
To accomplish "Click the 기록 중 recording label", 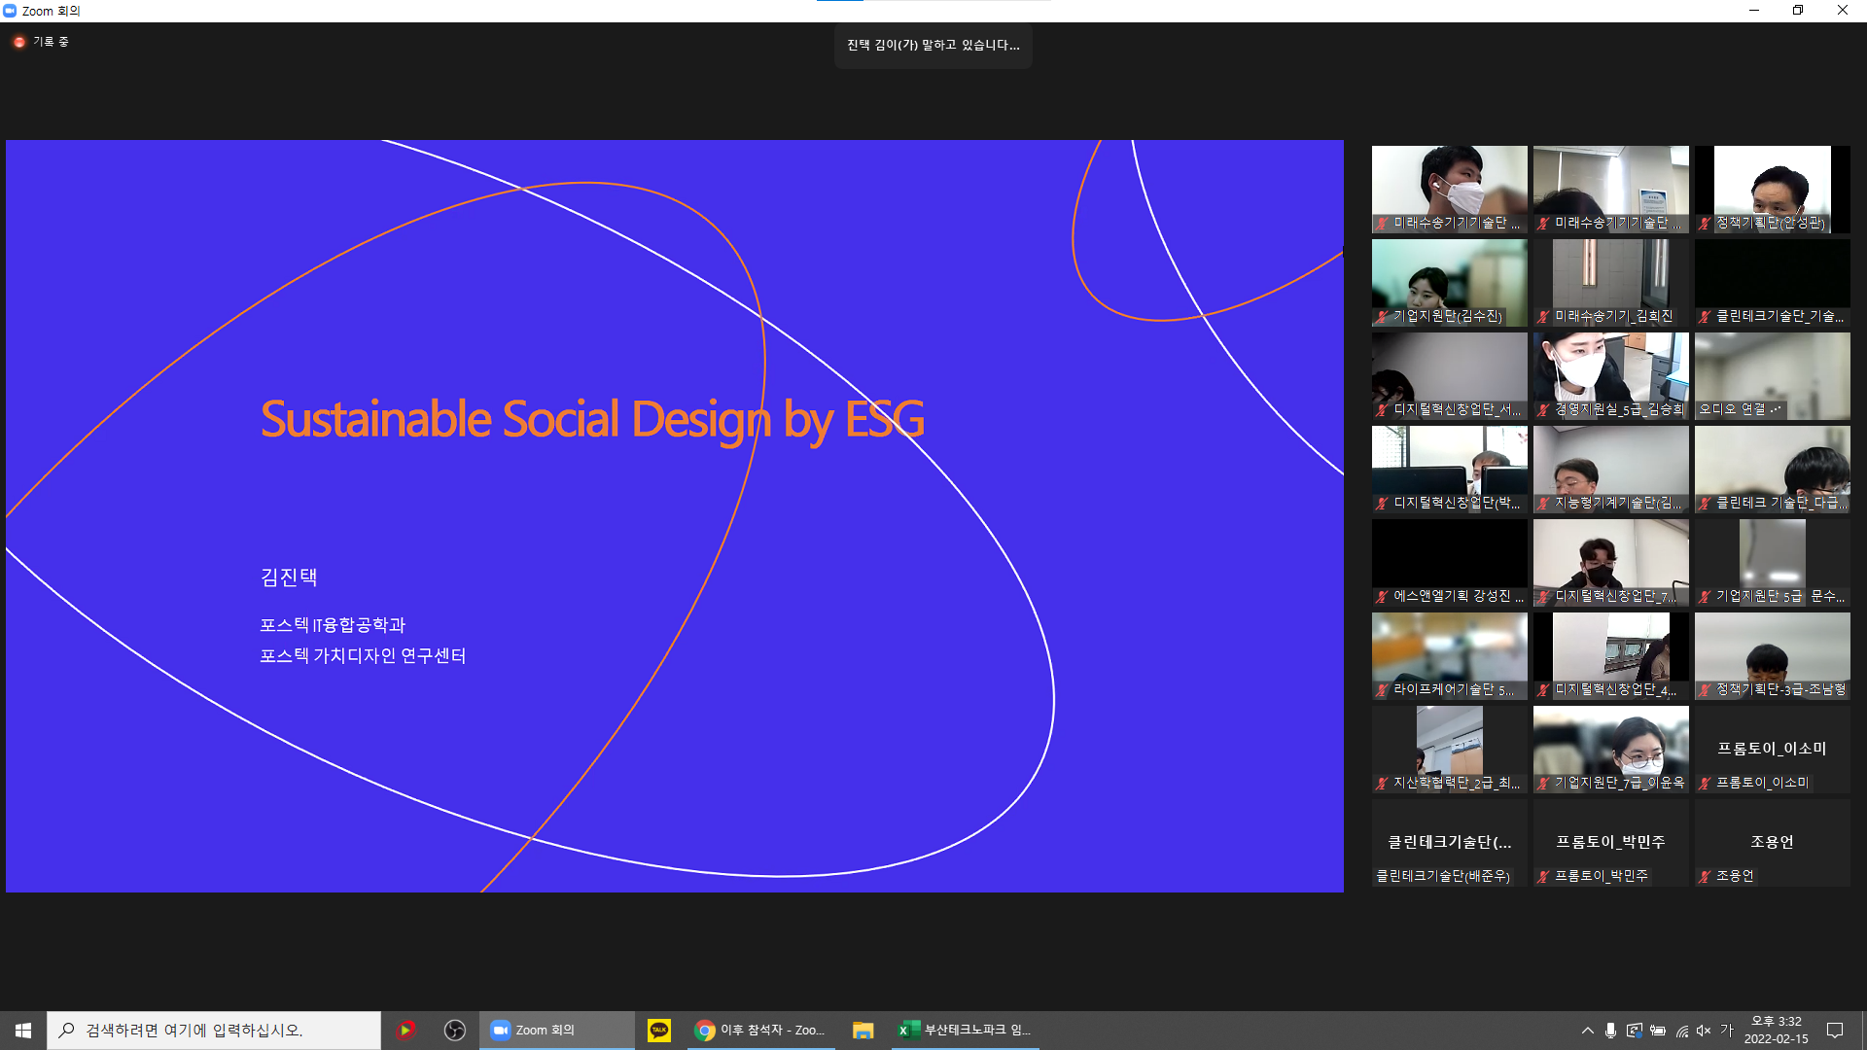I will click(x=51, y=42).
